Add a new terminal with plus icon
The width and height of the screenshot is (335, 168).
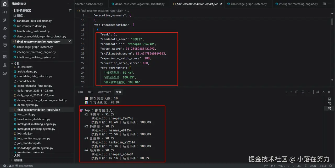pos(286,92)
